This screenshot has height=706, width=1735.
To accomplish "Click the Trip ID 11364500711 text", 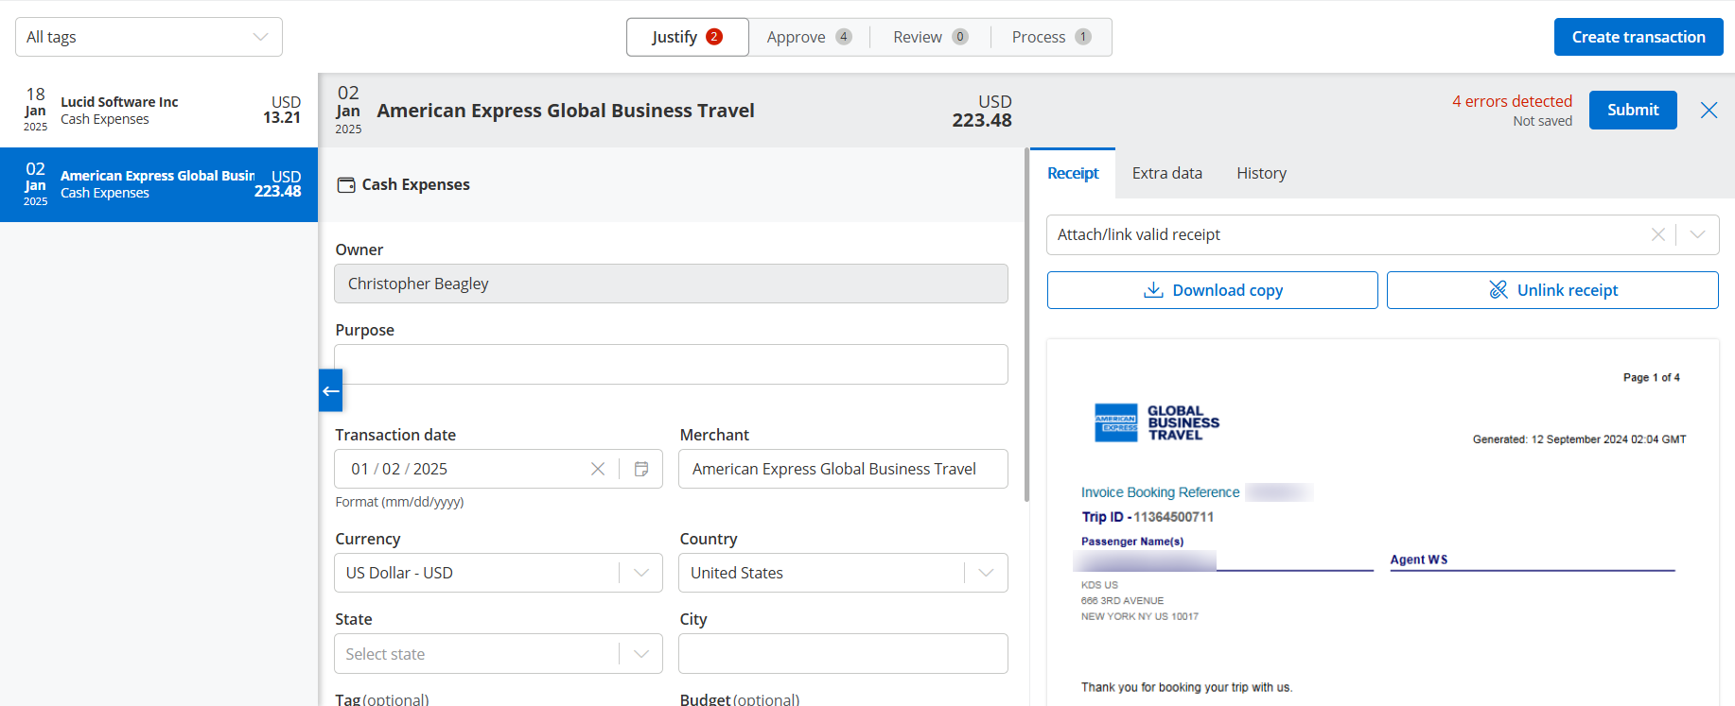I will [1148, 517].
